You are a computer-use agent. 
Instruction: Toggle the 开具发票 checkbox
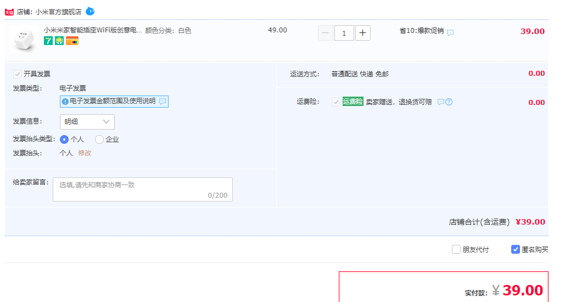(x=18, y=74)
